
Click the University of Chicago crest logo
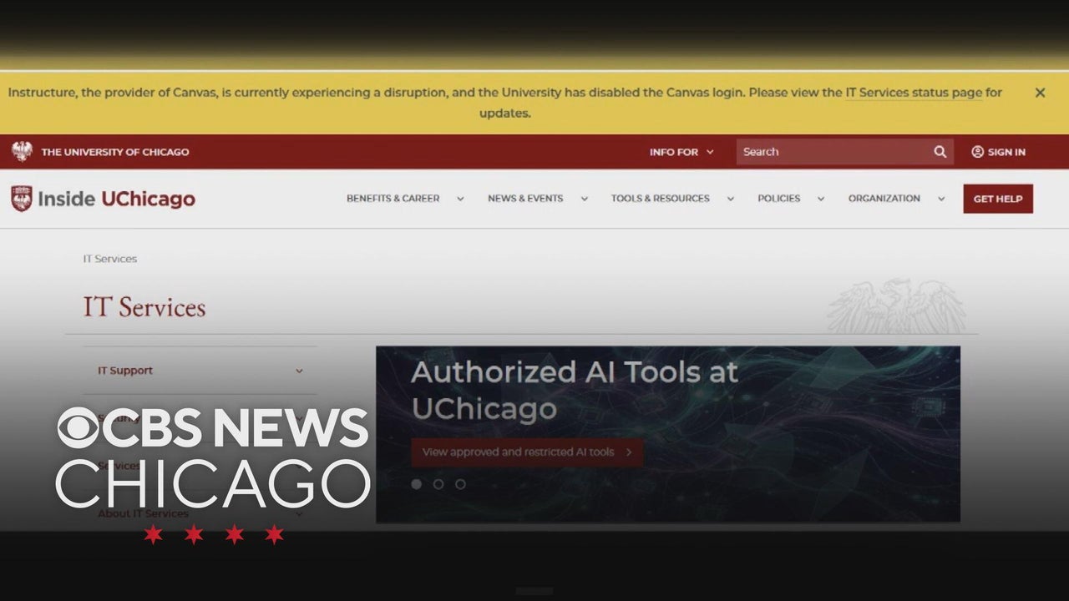(x=22, y=151)
